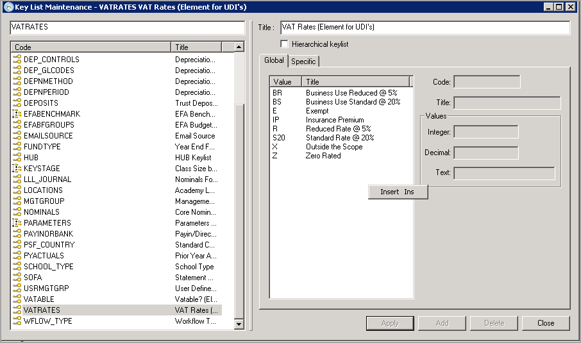The height and width of the screenshot is (343, 581).
Task: Enable the Hierarchical keylist checkbox
Action: click(x=285, y=44)
